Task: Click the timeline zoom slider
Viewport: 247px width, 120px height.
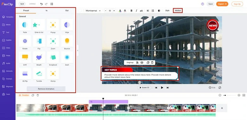Action: tap(230, 95)
